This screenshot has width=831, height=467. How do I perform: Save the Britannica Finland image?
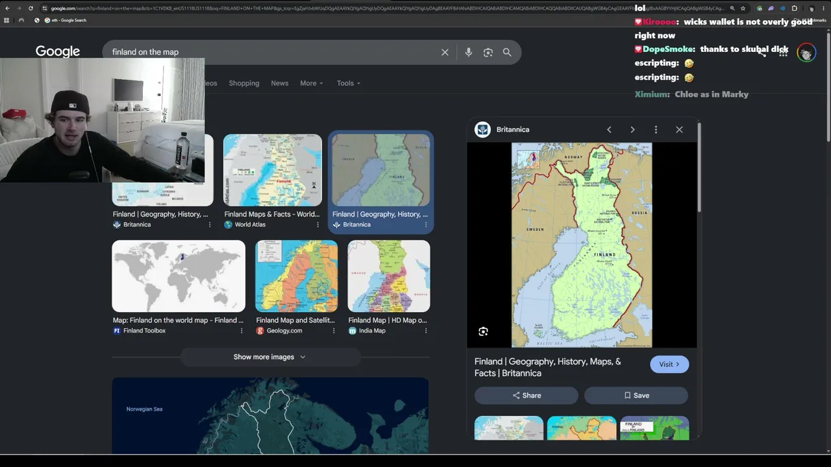click(636, 395)
